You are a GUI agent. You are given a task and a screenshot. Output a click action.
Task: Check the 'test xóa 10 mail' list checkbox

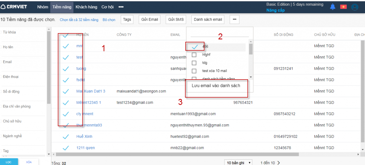pyautogui.click(x=194, y=71)
